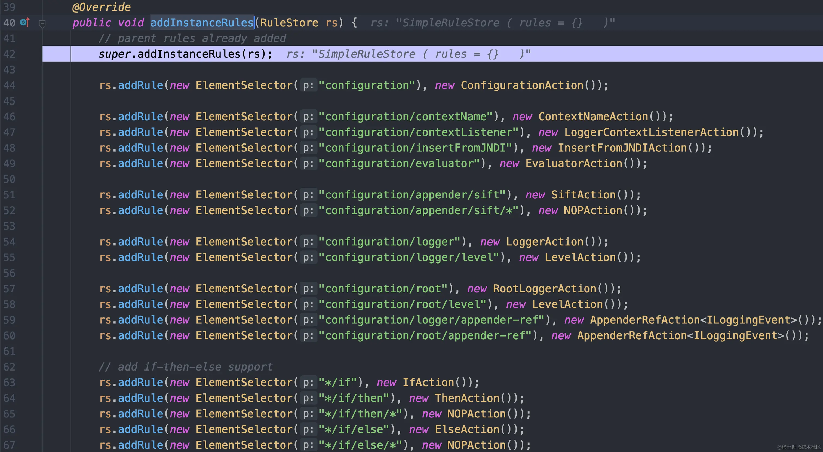Viewport: 823px width, 452px height.
Task: Click the inline rs debug value on line 40
Action: click(492, 23)
